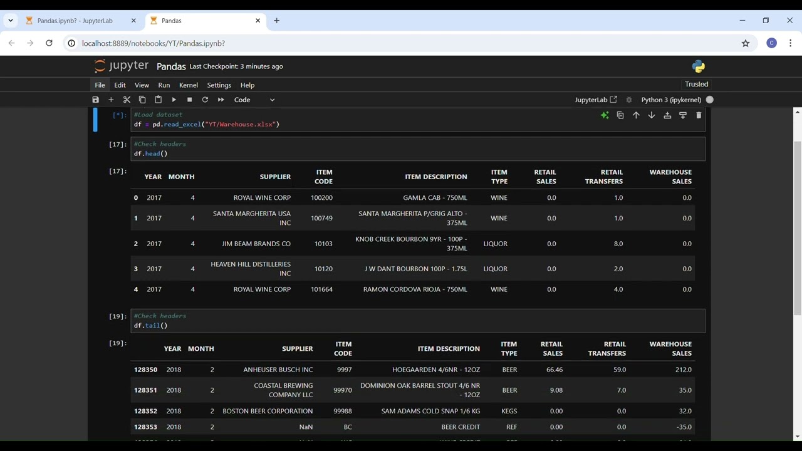The width and height of the screenshot is (802, 451).
Task: Click the JIM BEAM BRANDS CO cell
Action: coord(256,244)
